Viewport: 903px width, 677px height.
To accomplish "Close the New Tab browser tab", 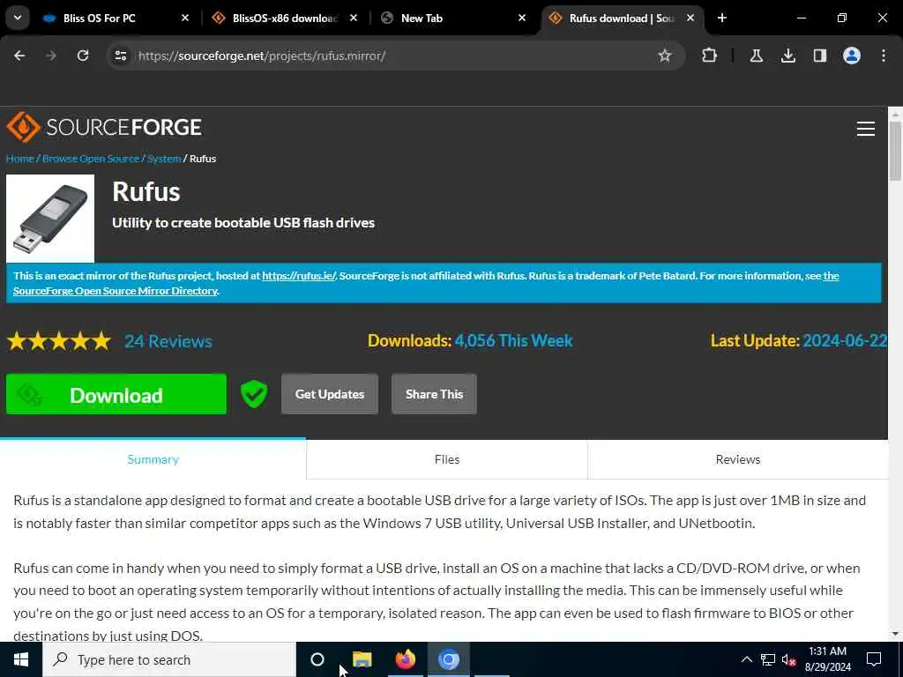I will tap(522, 18).
